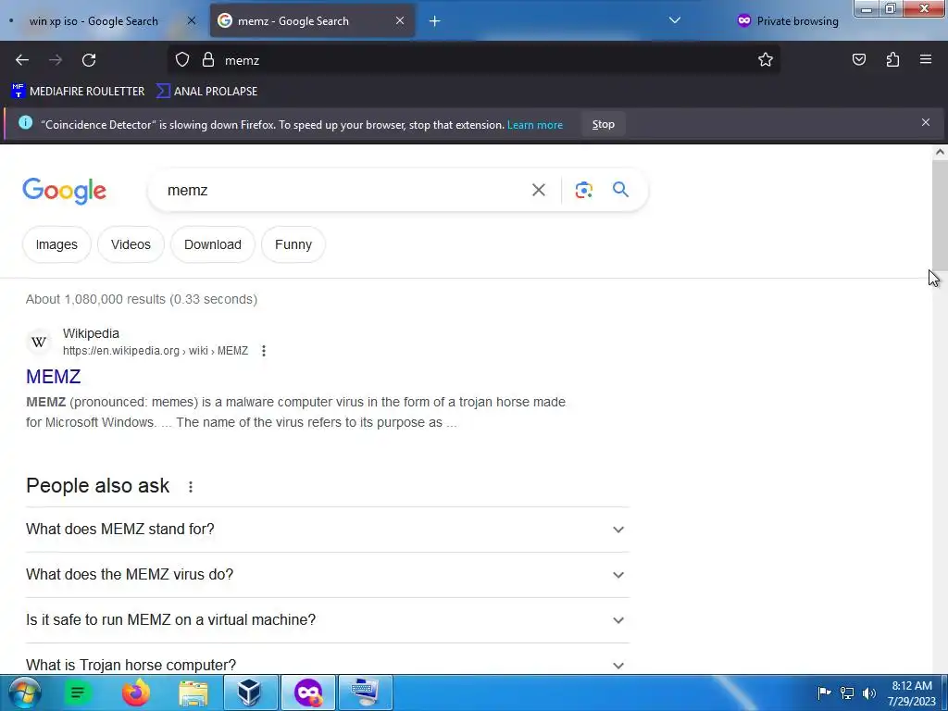Open network status tray icon
This screenshot has height=711, width=948.
tap(847, 692)
